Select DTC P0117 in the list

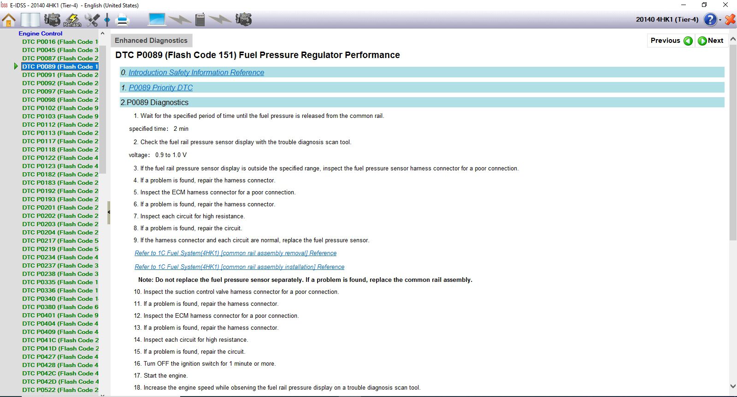point(60,141)
